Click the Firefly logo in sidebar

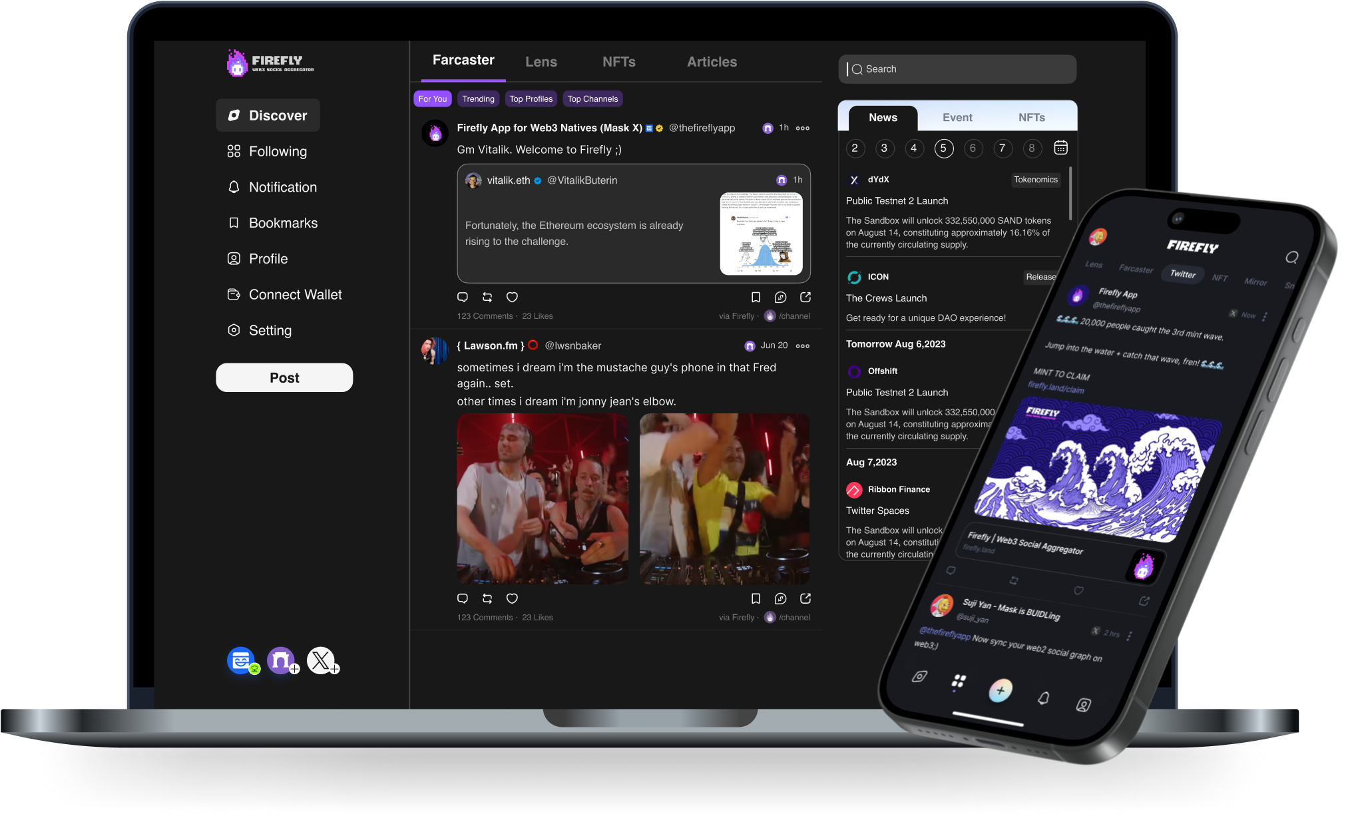point(270,63)
